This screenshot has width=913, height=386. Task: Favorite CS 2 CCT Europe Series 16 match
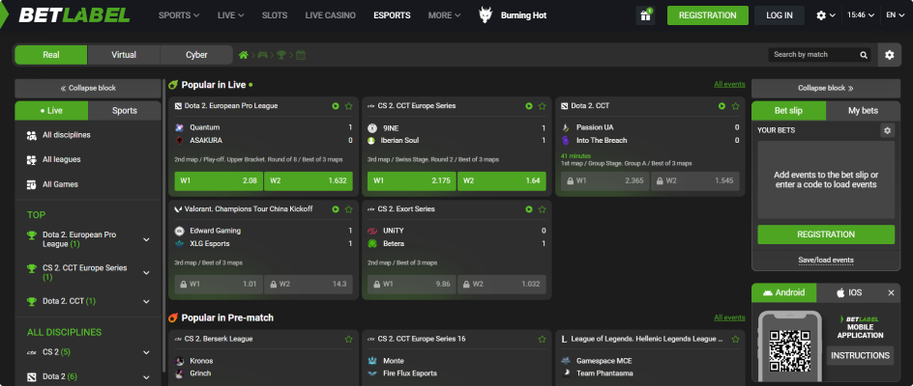coord(542,339)
